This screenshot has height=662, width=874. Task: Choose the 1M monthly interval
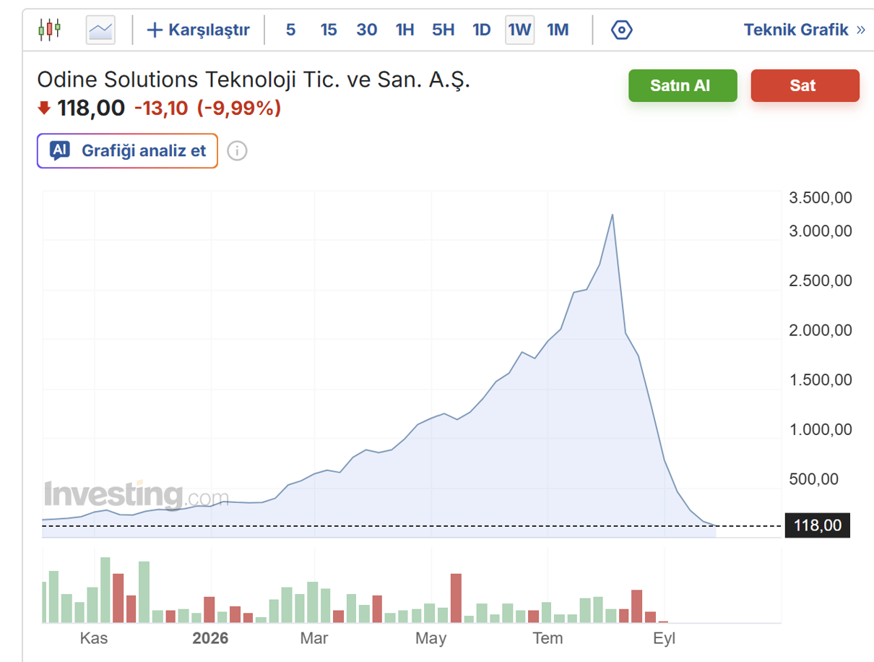[x=558, y=30]
